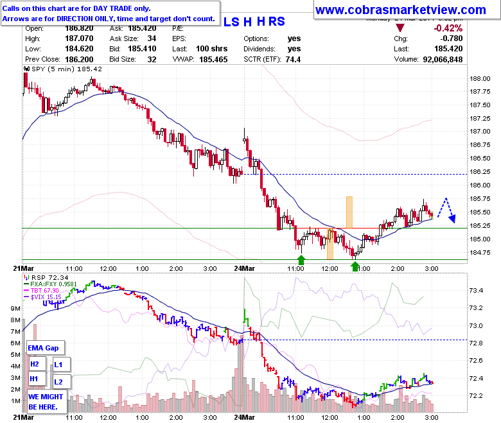Select the Prev Close value 186.200
501x423 pixels.
pyautogui.click(x=79, y=60)
